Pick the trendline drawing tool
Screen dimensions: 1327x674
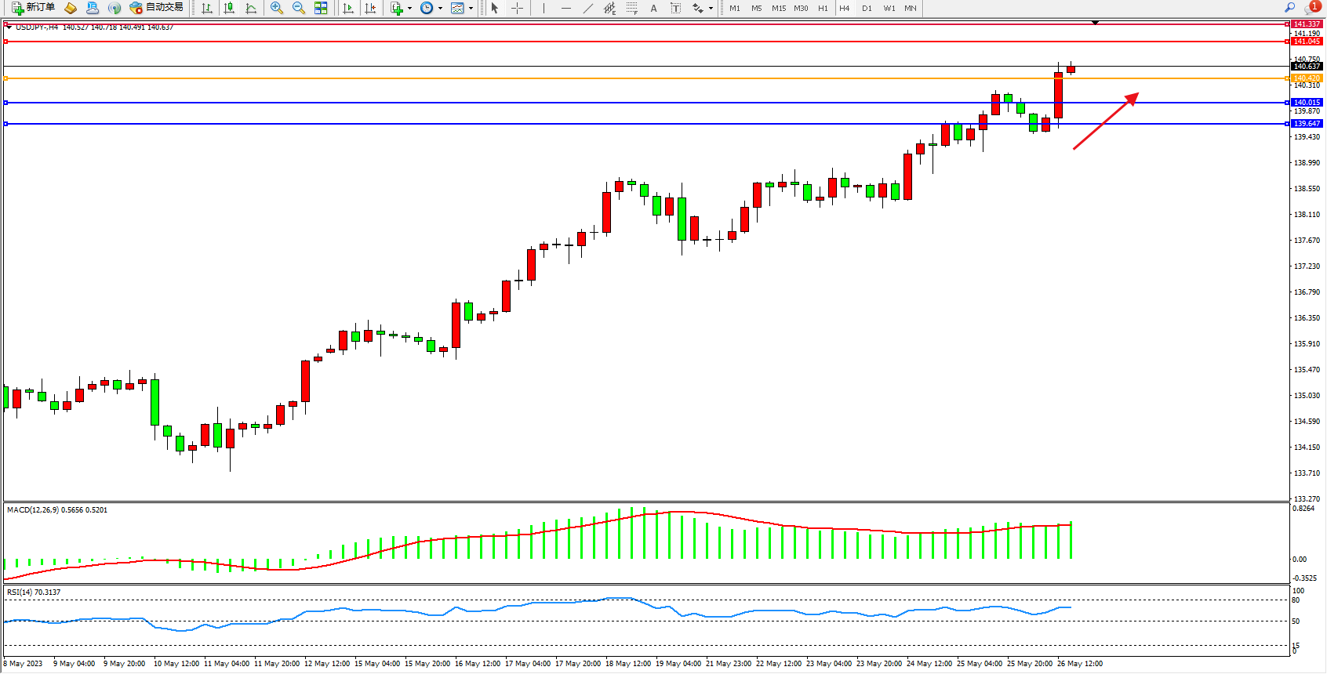click(x=588, y=8)
